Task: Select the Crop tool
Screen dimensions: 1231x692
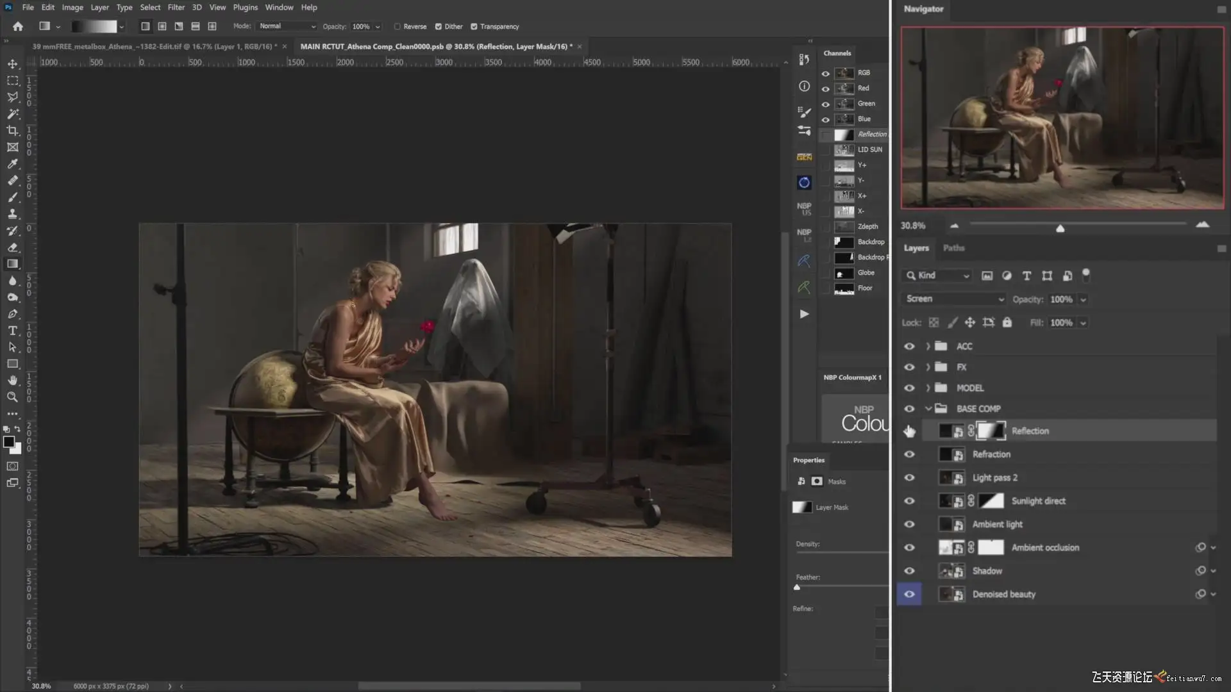Action: 12,131
